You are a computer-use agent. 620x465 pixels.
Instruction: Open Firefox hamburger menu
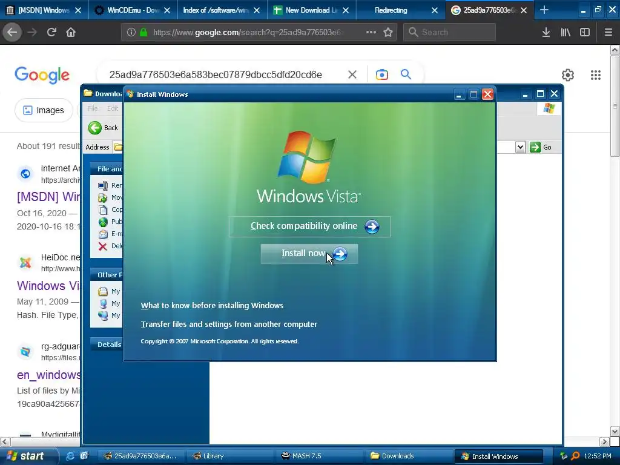pos(608,32)
